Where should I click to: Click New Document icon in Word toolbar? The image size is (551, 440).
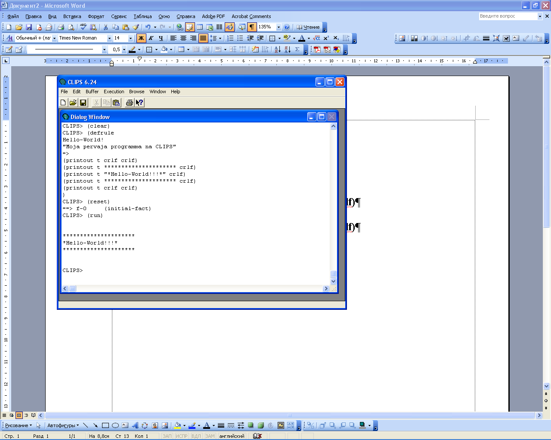(x=9, y=27)
